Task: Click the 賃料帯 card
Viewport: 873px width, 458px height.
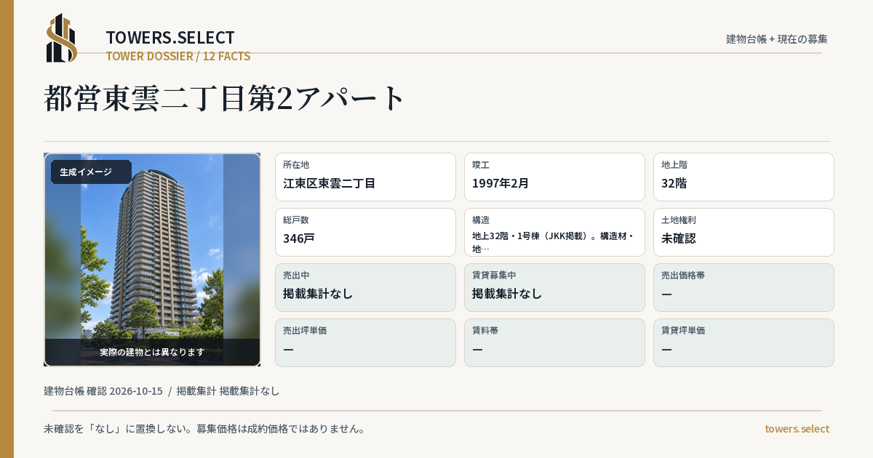Action: 554,342
